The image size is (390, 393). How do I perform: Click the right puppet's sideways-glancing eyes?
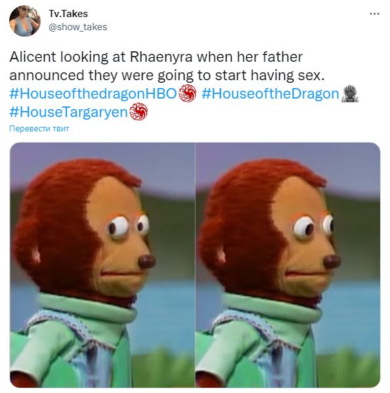point(313,226)
